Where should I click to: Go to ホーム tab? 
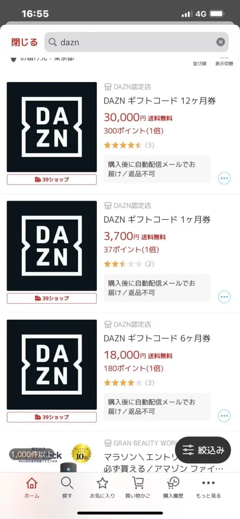pos(32,488)
